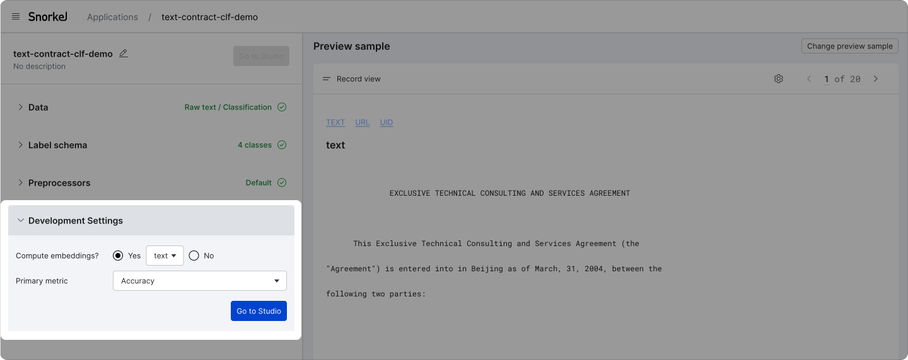Open the Primary metric Accuracy dropdown
The width and height of the screenshot is (908, 360).
(x=200, y=281)
